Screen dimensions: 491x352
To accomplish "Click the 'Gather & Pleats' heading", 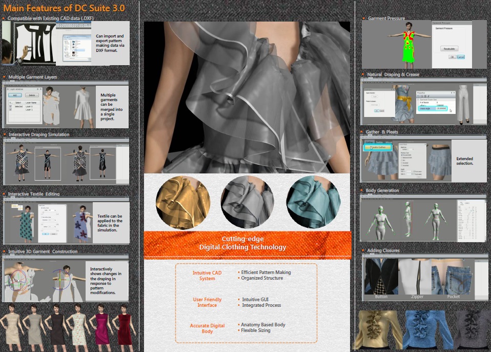I will [382, 132].
